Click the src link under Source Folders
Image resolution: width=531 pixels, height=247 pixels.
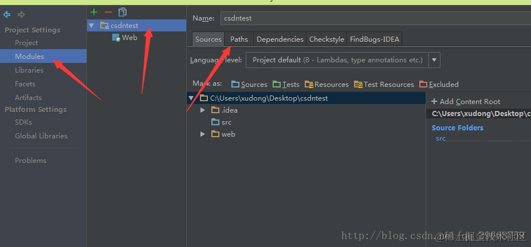[440, 138]
